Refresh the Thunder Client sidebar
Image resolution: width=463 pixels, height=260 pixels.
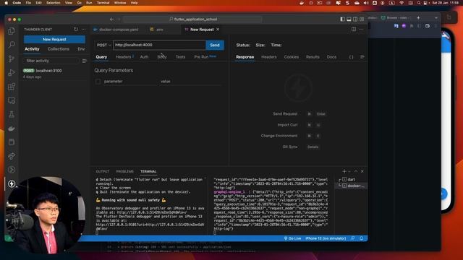coord(76,29)
